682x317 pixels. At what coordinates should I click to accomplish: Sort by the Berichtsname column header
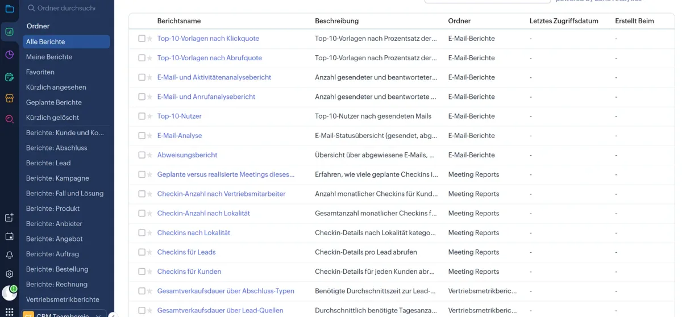179,21
